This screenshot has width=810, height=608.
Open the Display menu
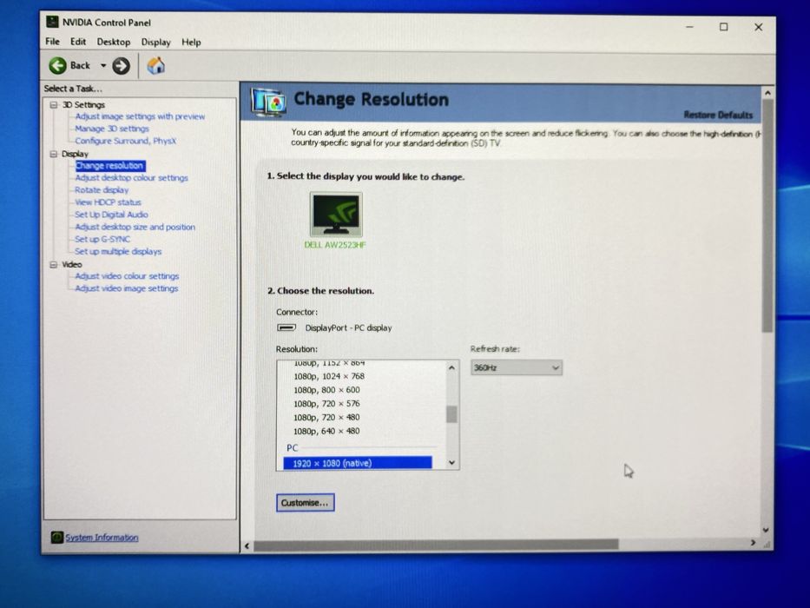[x=155, y=42]
